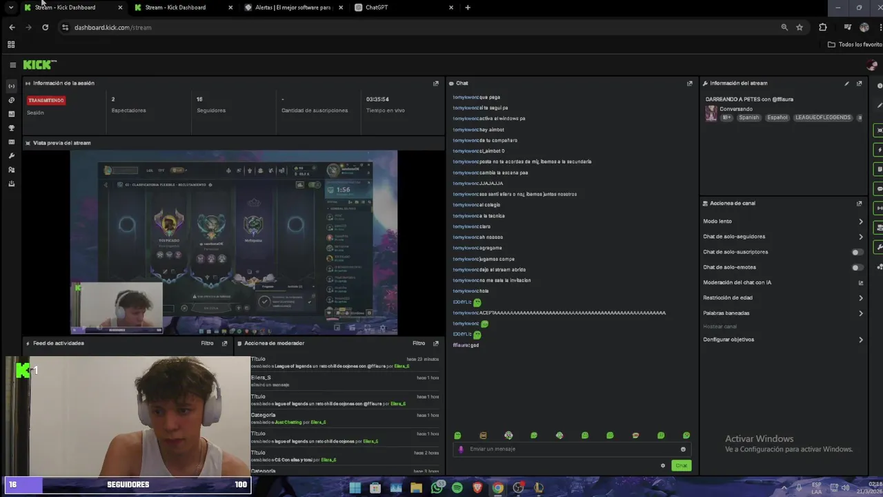Switch to the ChatGPT browser tab

[x=404, y=8]
